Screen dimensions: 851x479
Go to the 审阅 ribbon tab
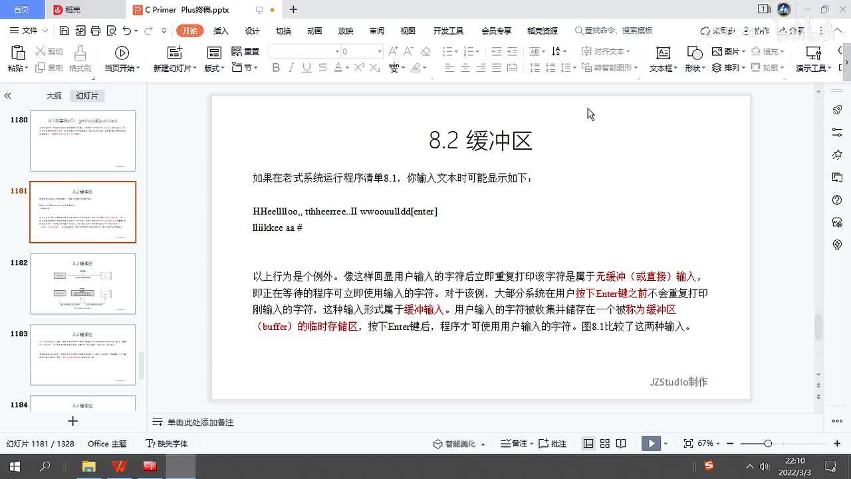pyautogui.click(x=377, y=31)
